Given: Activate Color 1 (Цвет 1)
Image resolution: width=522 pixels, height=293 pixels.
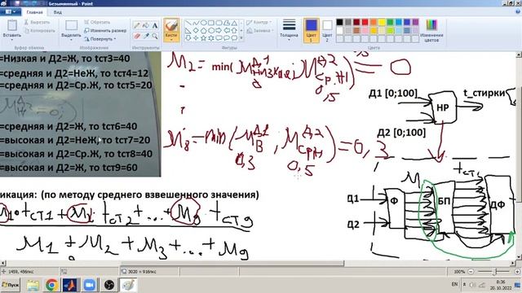Looking at the screenshot, I should [x=312, y=30].
